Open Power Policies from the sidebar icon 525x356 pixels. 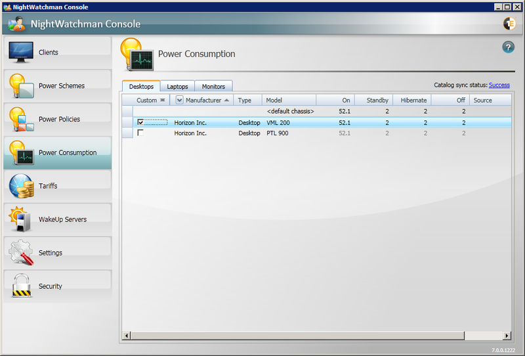pyautogui.click(x=20, y=120)
